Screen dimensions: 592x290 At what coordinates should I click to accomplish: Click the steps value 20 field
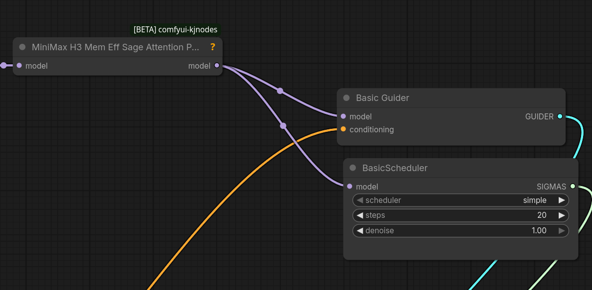point(461,215)
